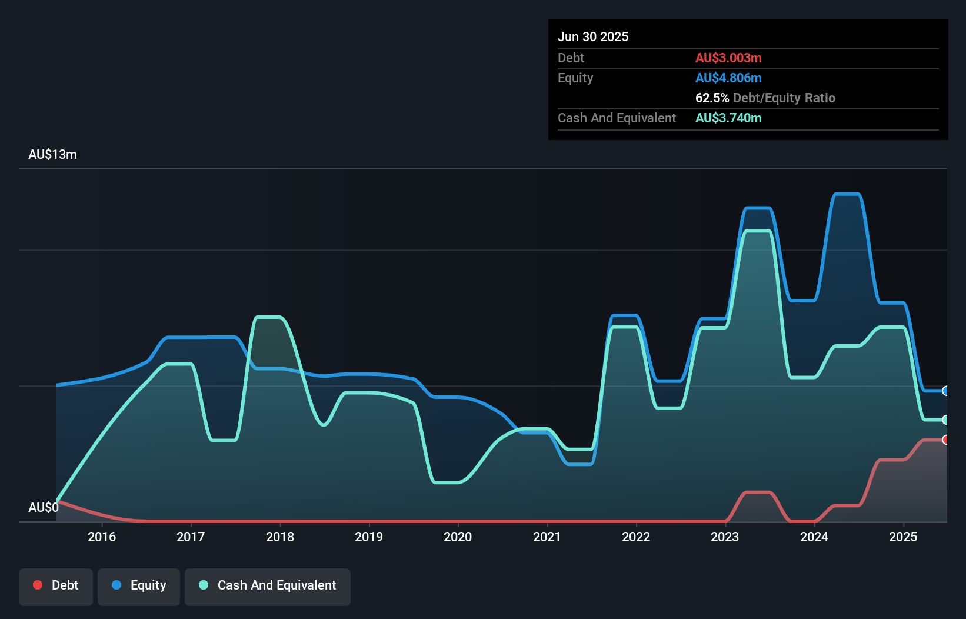Click the blue dot in Equity legend
The image size is (966, 619).
[116, 585]
